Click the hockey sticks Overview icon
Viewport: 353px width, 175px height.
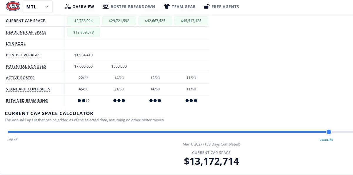[x=68, y=6]
